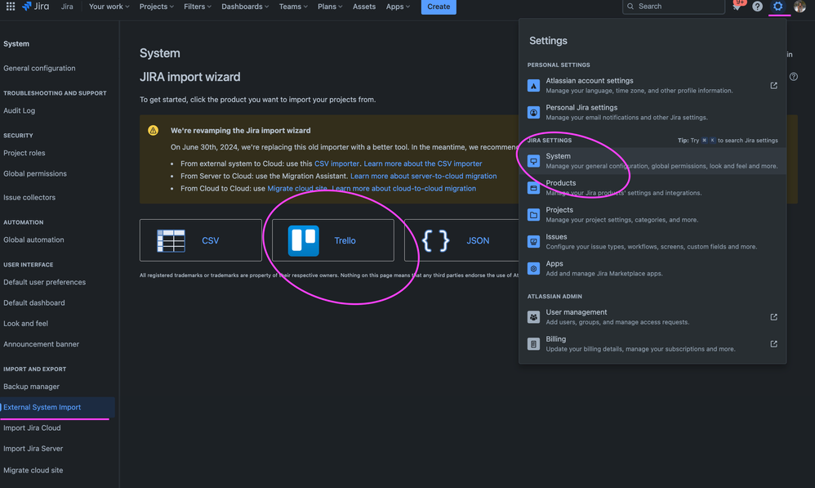Click the Trello logo icon

tap(304, 240)
